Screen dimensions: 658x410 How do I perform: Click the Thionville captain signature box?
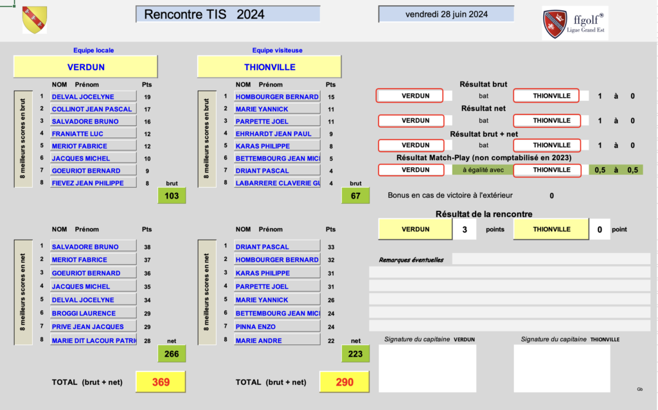pos(563,368)
